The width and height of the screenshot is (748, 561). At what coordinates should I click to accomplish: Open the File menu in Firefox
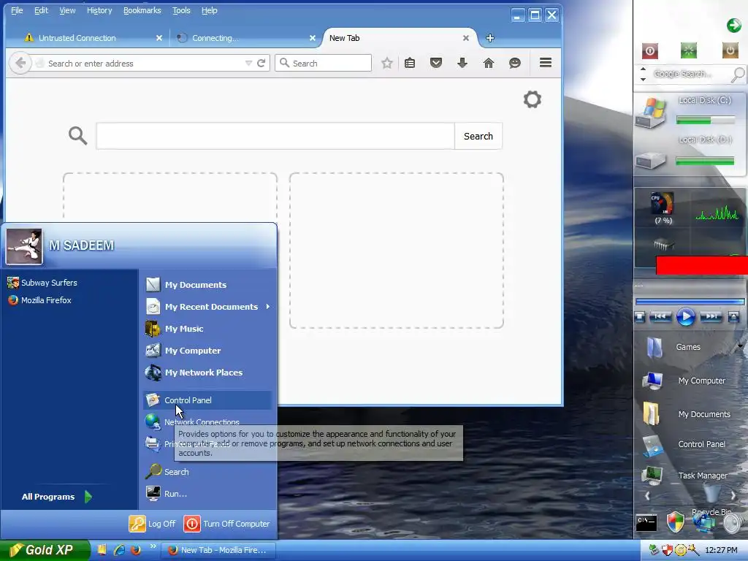[17, 10]
